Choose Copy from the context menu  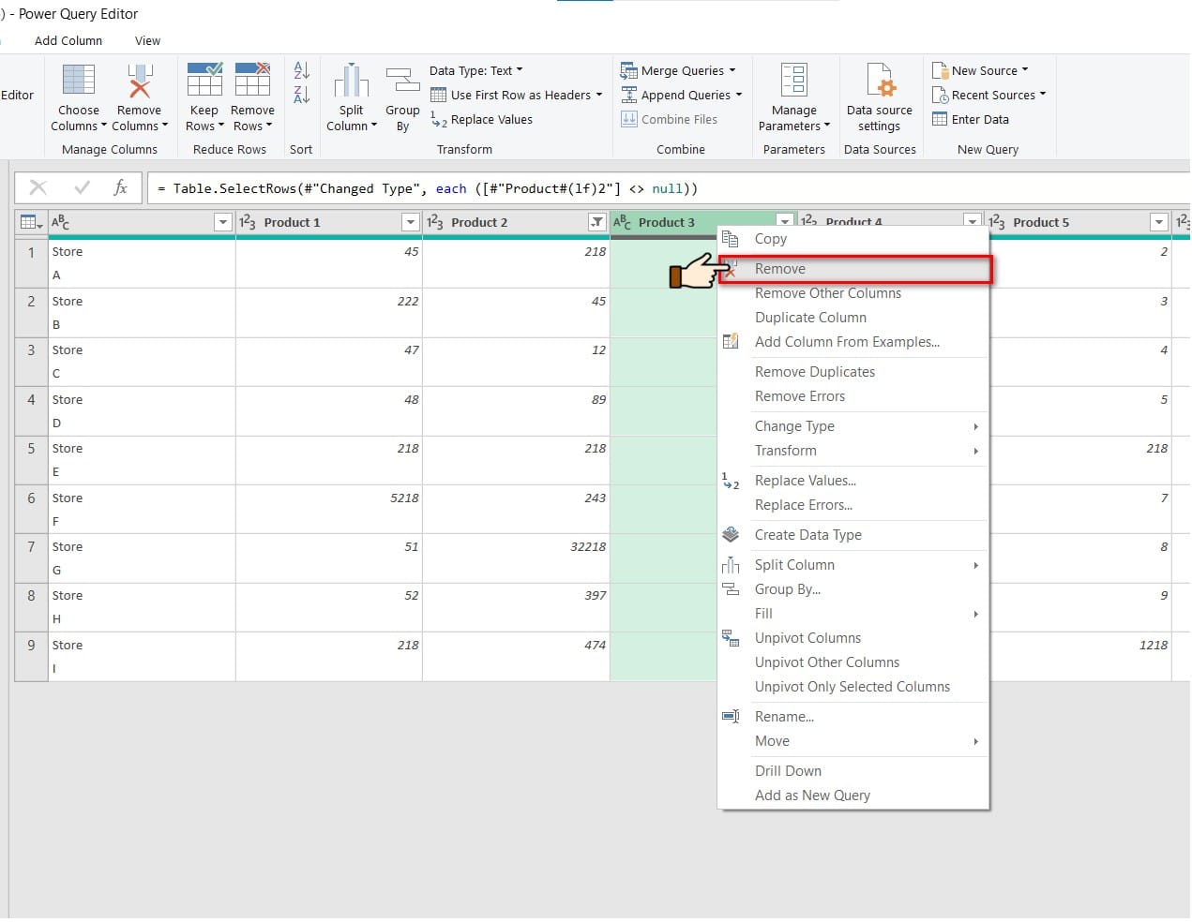click(x=853, y=239)
